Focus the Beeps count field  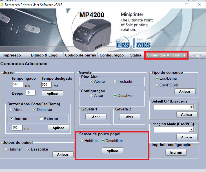click(x=30, y=93)
